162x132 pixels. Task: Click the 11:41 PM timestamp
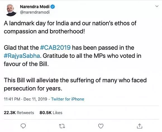tap(12, 99)
